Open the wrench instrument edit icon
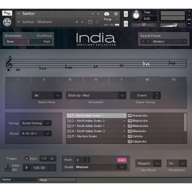 tap(7, 13)
